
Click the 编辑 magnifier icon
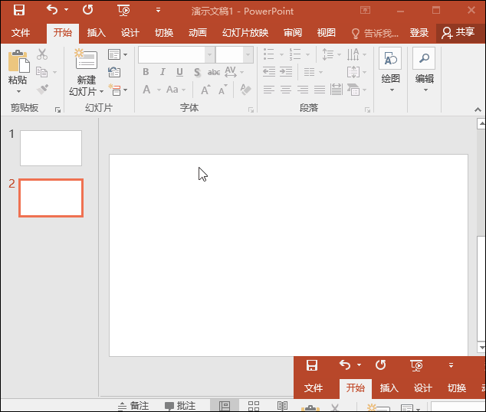[x=424, y=60]
